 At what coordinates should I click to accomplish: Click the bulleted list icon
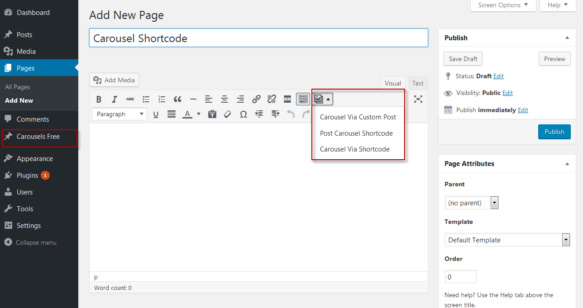pyautogui.click(x=146, y=99)
